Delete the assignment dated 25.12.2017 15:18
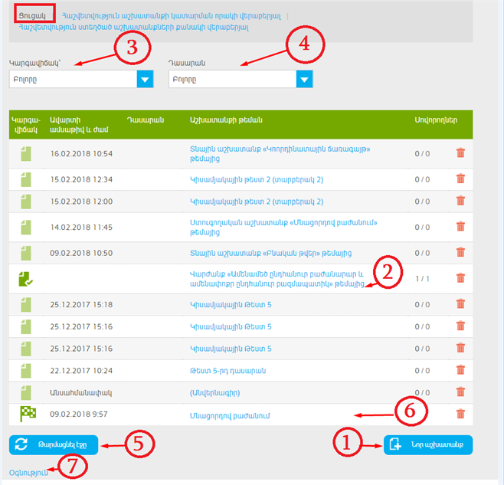This screenshot has height=485, width=504. tap(460, 305)
